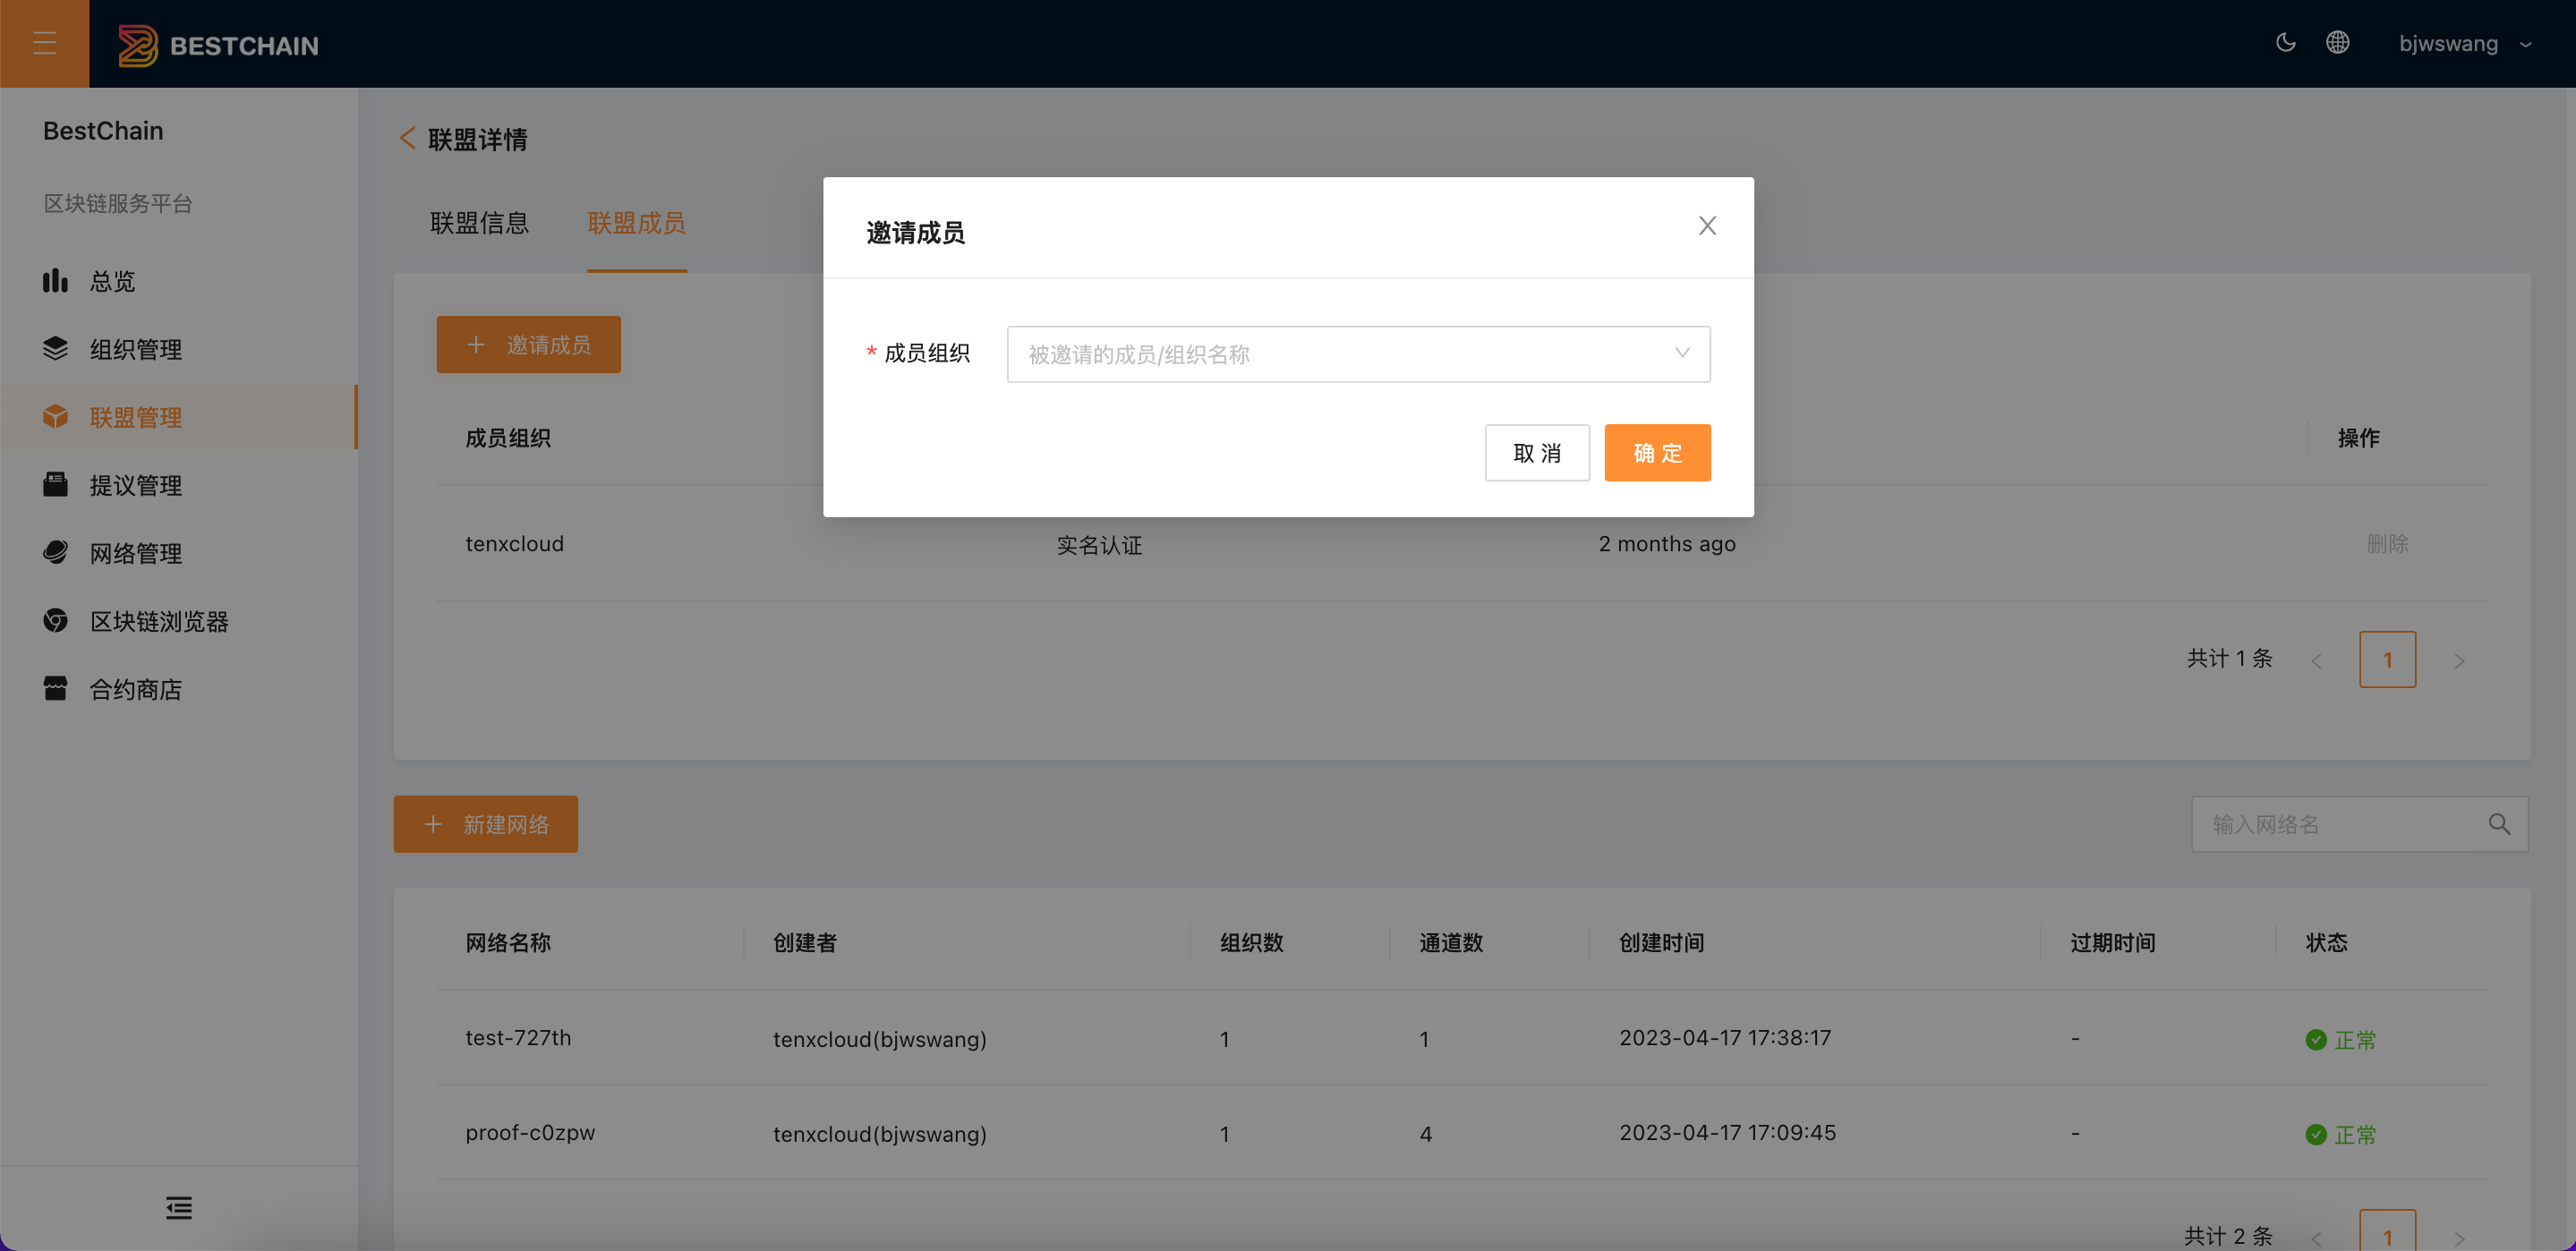The height and width of the screenshot is (1251, 2576).
Task: Click 合约商店 shop icon
Action: point(55,689)
